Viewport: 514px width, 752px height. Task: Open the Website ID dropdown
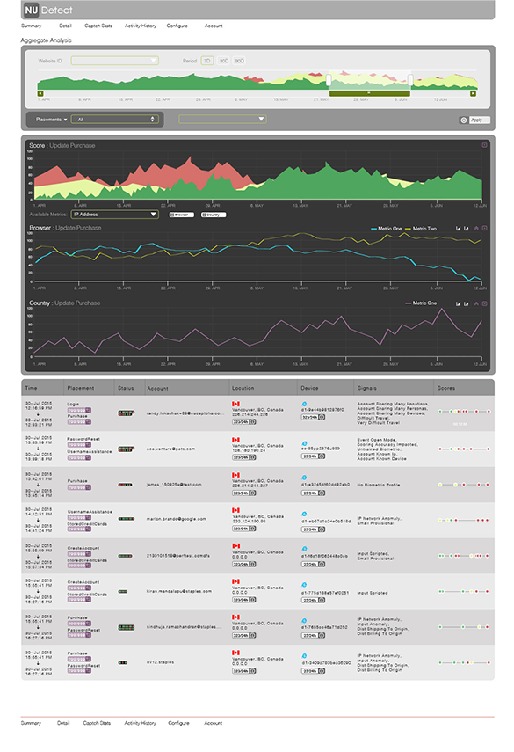click(114, 61)
